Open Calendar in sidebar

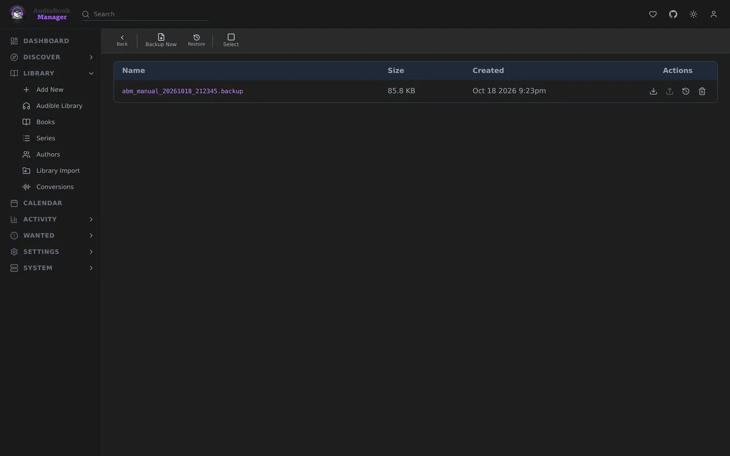[43, 203]
